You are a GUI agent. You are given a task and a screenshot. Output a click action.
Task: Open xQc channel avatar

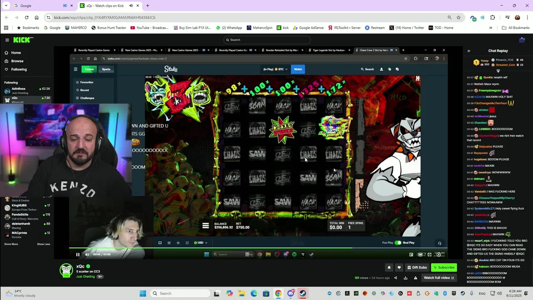point(66,270)
